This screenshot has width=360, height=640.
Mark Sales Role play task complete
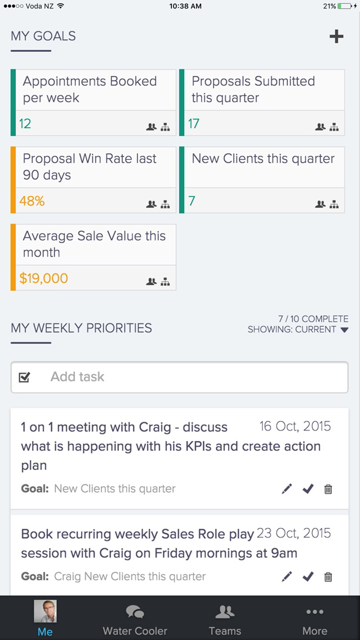308,576
